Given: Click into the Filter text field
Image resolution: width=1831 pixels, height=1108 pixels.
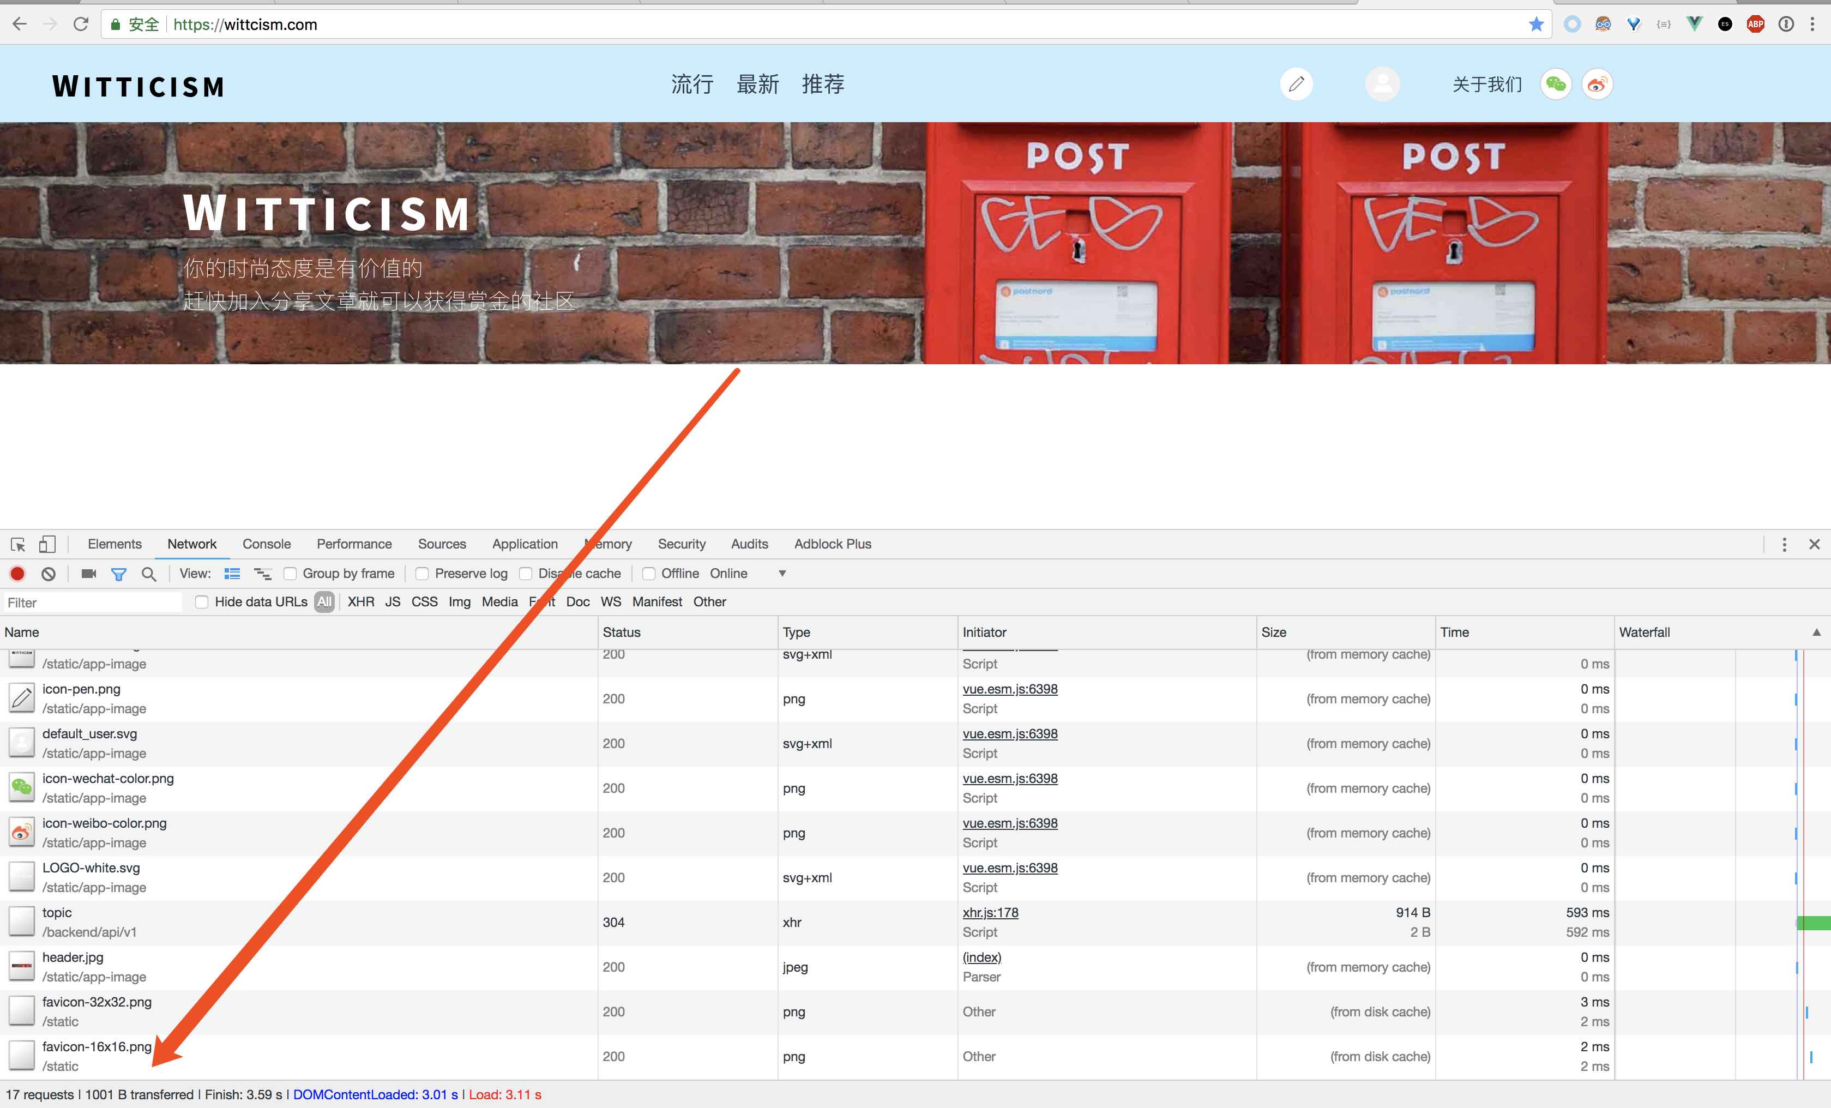Looking at the screenshot, I should (92, 603).
